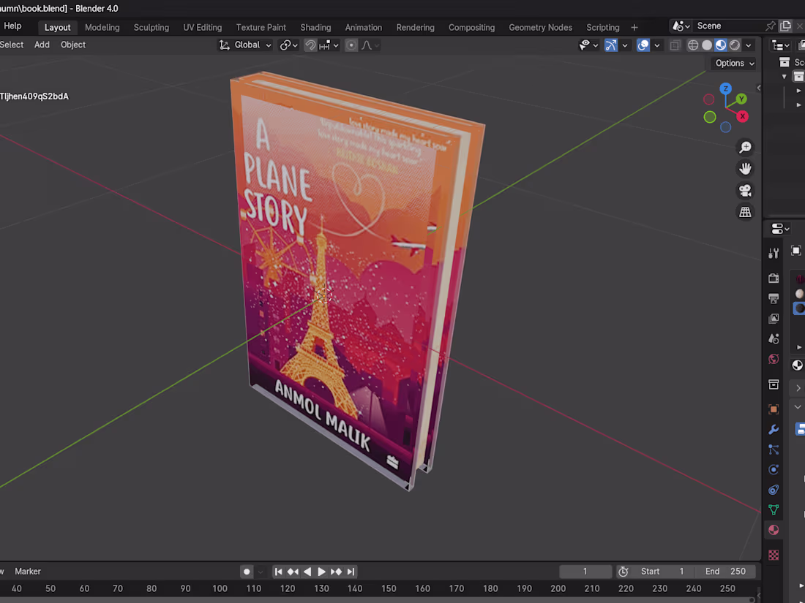Open the Object menu
Image resolution: width=805 pixels, height=603 pixels.
point(72,45)
